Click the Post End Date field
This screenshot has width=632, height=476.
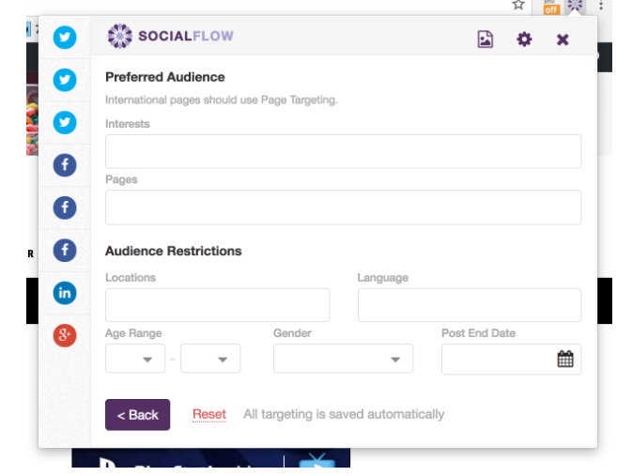tap(511, 359)
